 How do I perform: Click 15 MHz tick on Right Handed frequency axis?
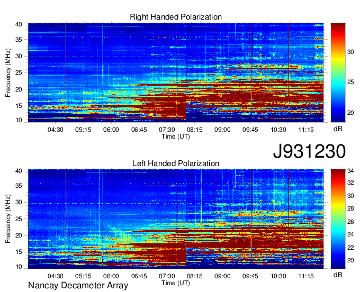point(19,106)
